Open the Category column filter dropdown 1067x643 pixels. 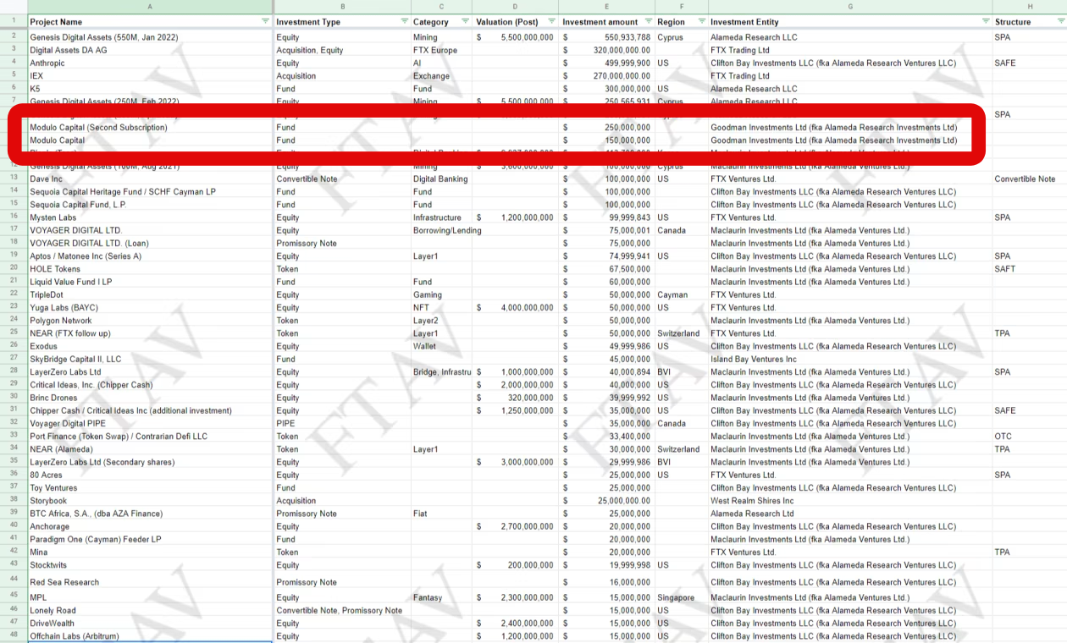point(465,21)
